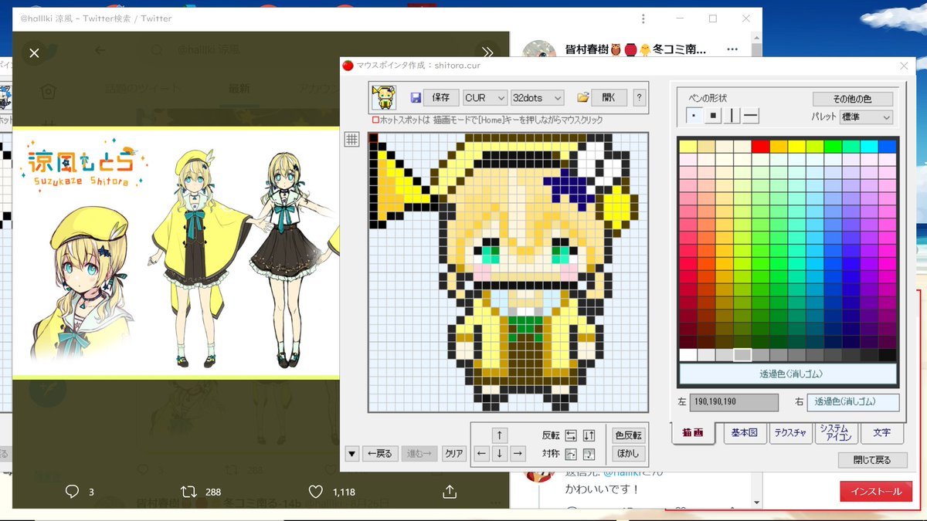The height and width of the screenshot is (521, 927).
Task: Apply vertical symmetry (対称)
Action: [589, 454]
